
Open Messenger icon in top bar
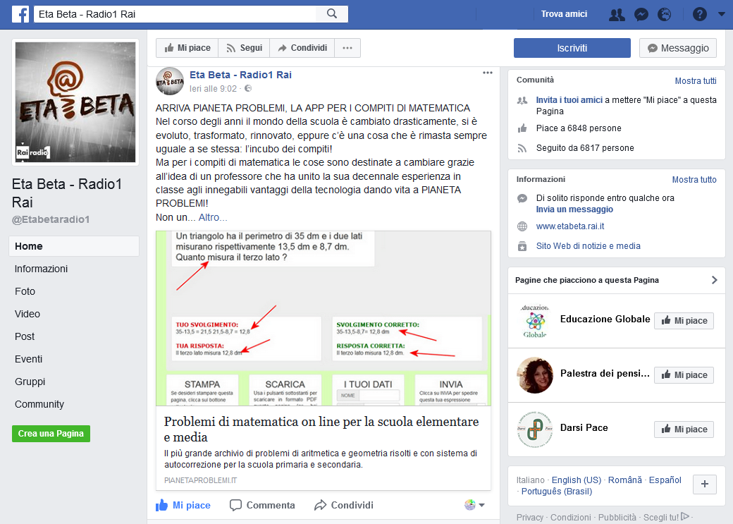coord(641,15)
